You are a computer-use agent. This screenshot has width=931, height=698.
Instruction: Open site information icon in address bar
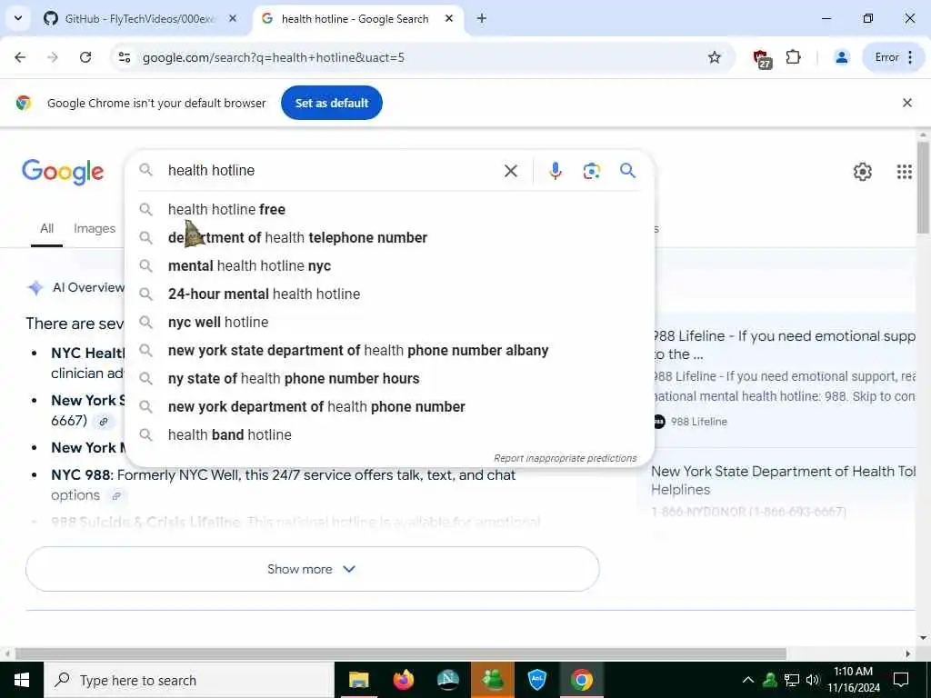(124, 57)
